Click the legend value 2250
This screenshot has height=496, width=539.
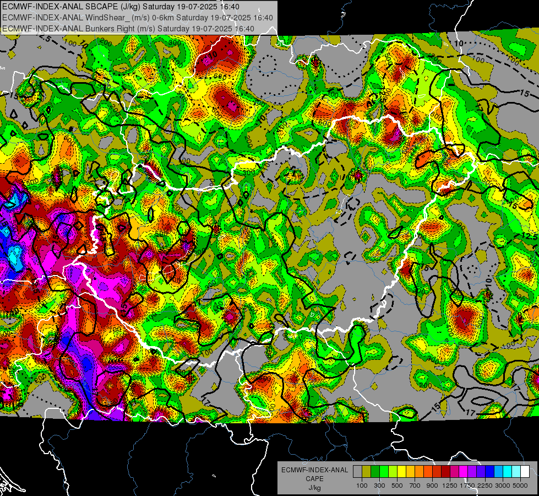(x=484, y=486)
